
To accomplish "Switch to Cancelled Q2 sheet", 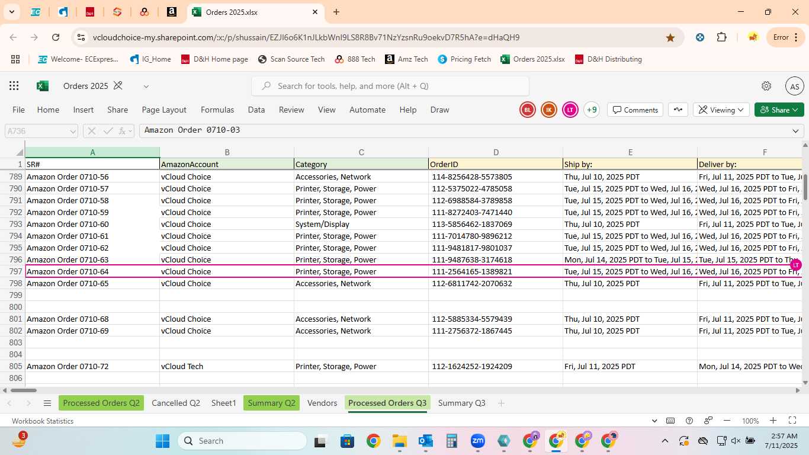I will pos(176,403).
